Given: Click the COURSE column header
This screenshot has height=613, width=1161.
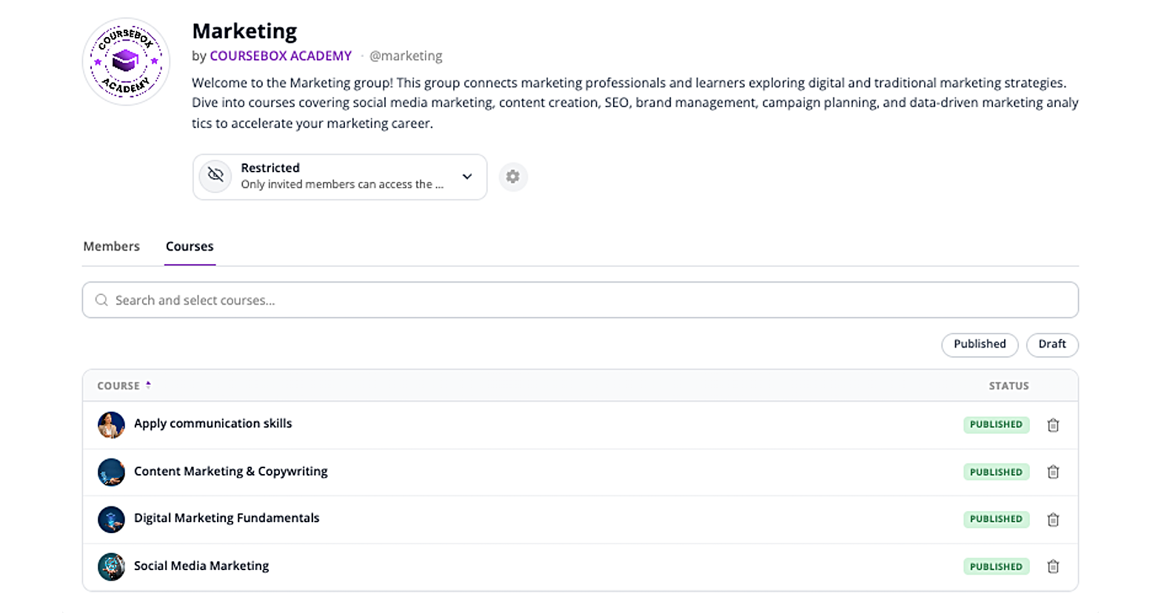Looking at the screenshot, I should [x=118, y=386].
